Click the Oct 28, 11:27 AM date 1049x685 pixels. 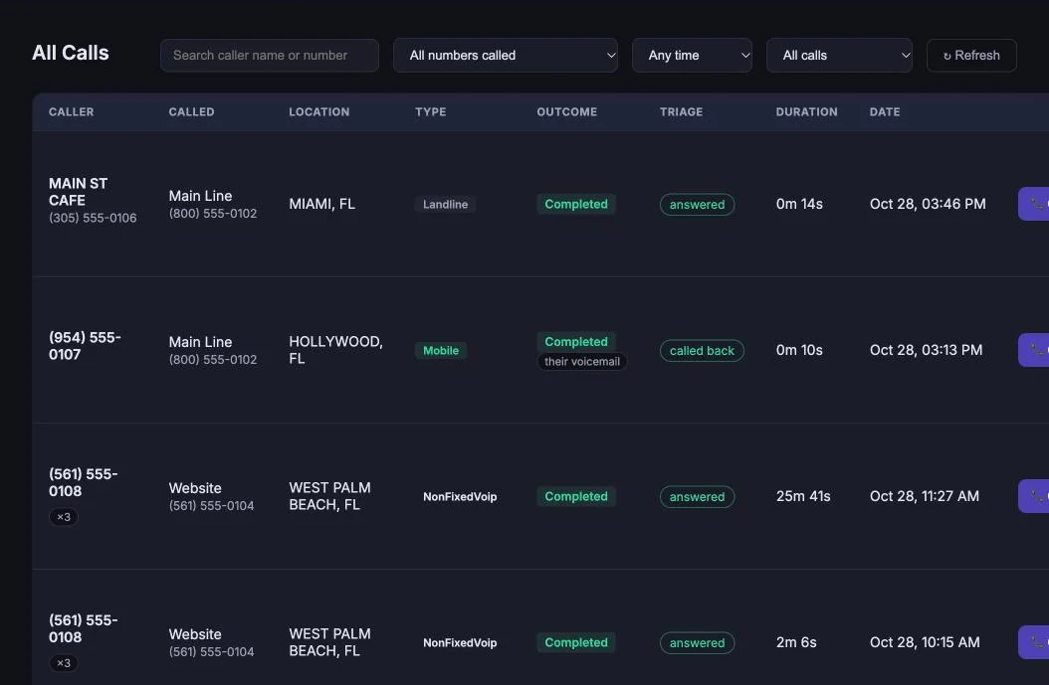(x=925, y=496)
